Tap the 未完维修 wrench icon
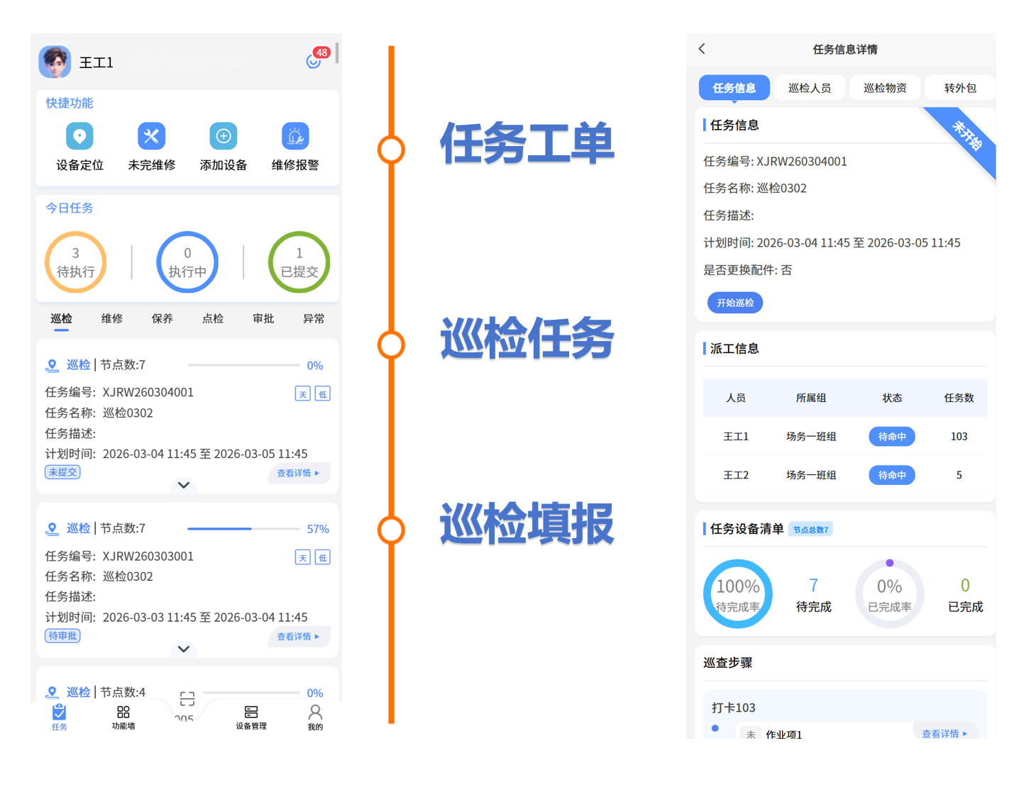Viewport: 1036px width, 787px height. pos(151,136)
